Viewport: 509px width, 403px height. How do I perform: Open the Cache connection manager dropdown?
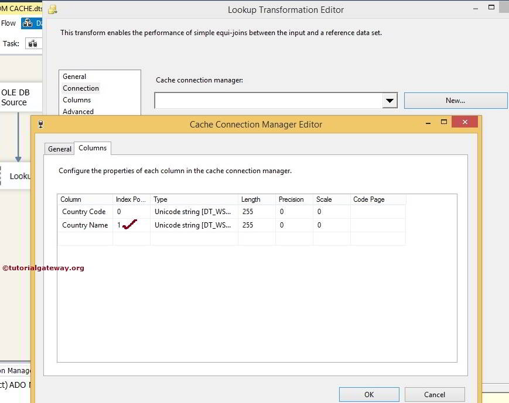pyautogui.click(x=390, y=100)
